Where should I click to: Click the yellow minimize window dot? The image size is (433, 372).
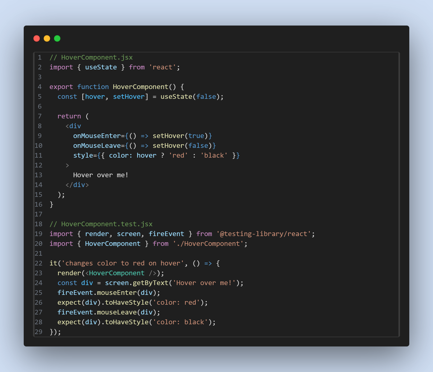tap(47, 38)
